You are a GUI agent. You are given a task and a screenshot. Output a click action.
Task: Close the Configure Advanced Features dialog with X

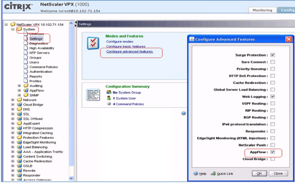288,39
